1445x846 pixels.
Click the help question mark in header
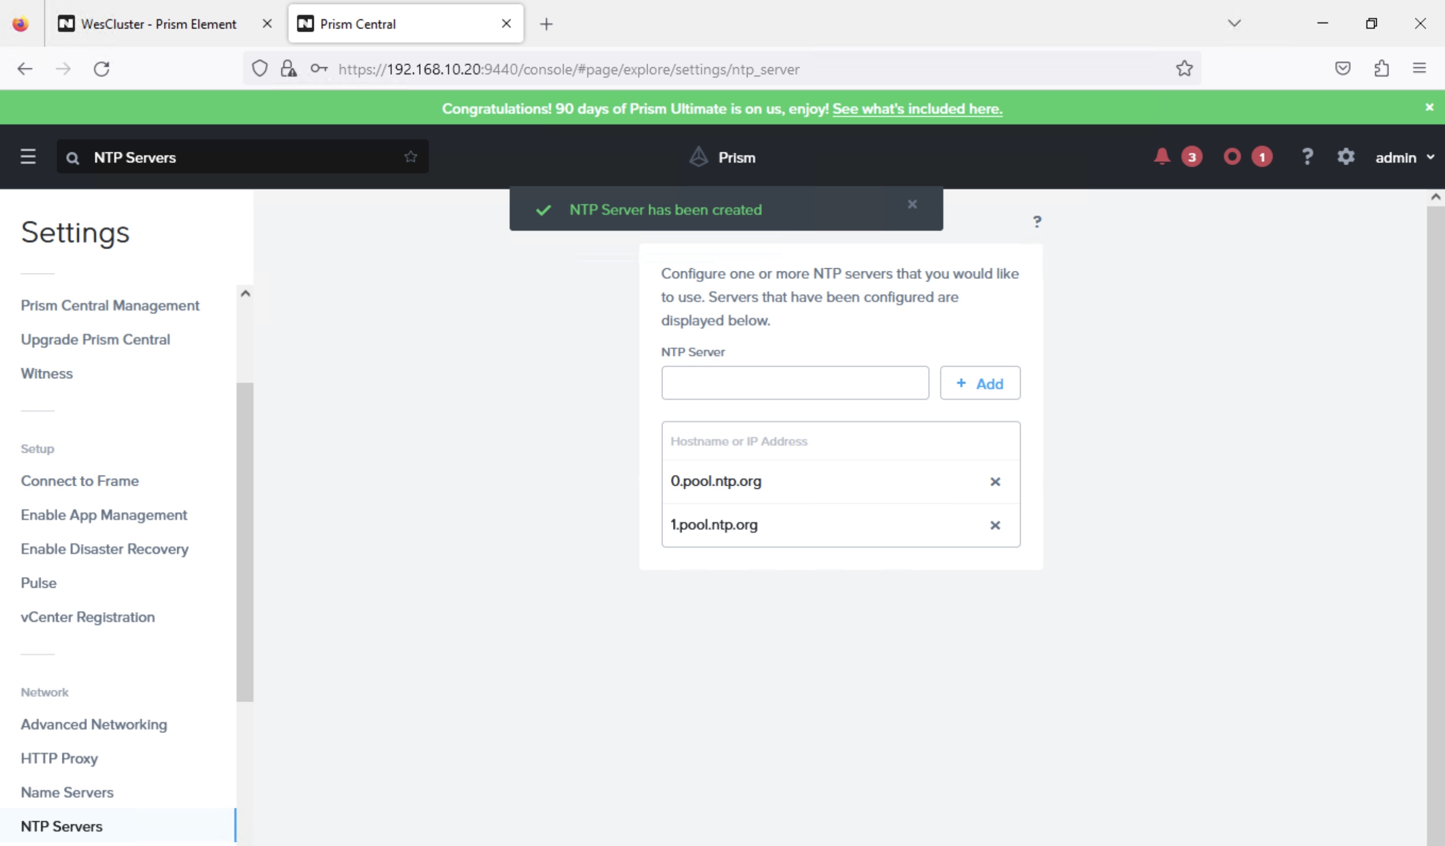(x=1307, y=157)
